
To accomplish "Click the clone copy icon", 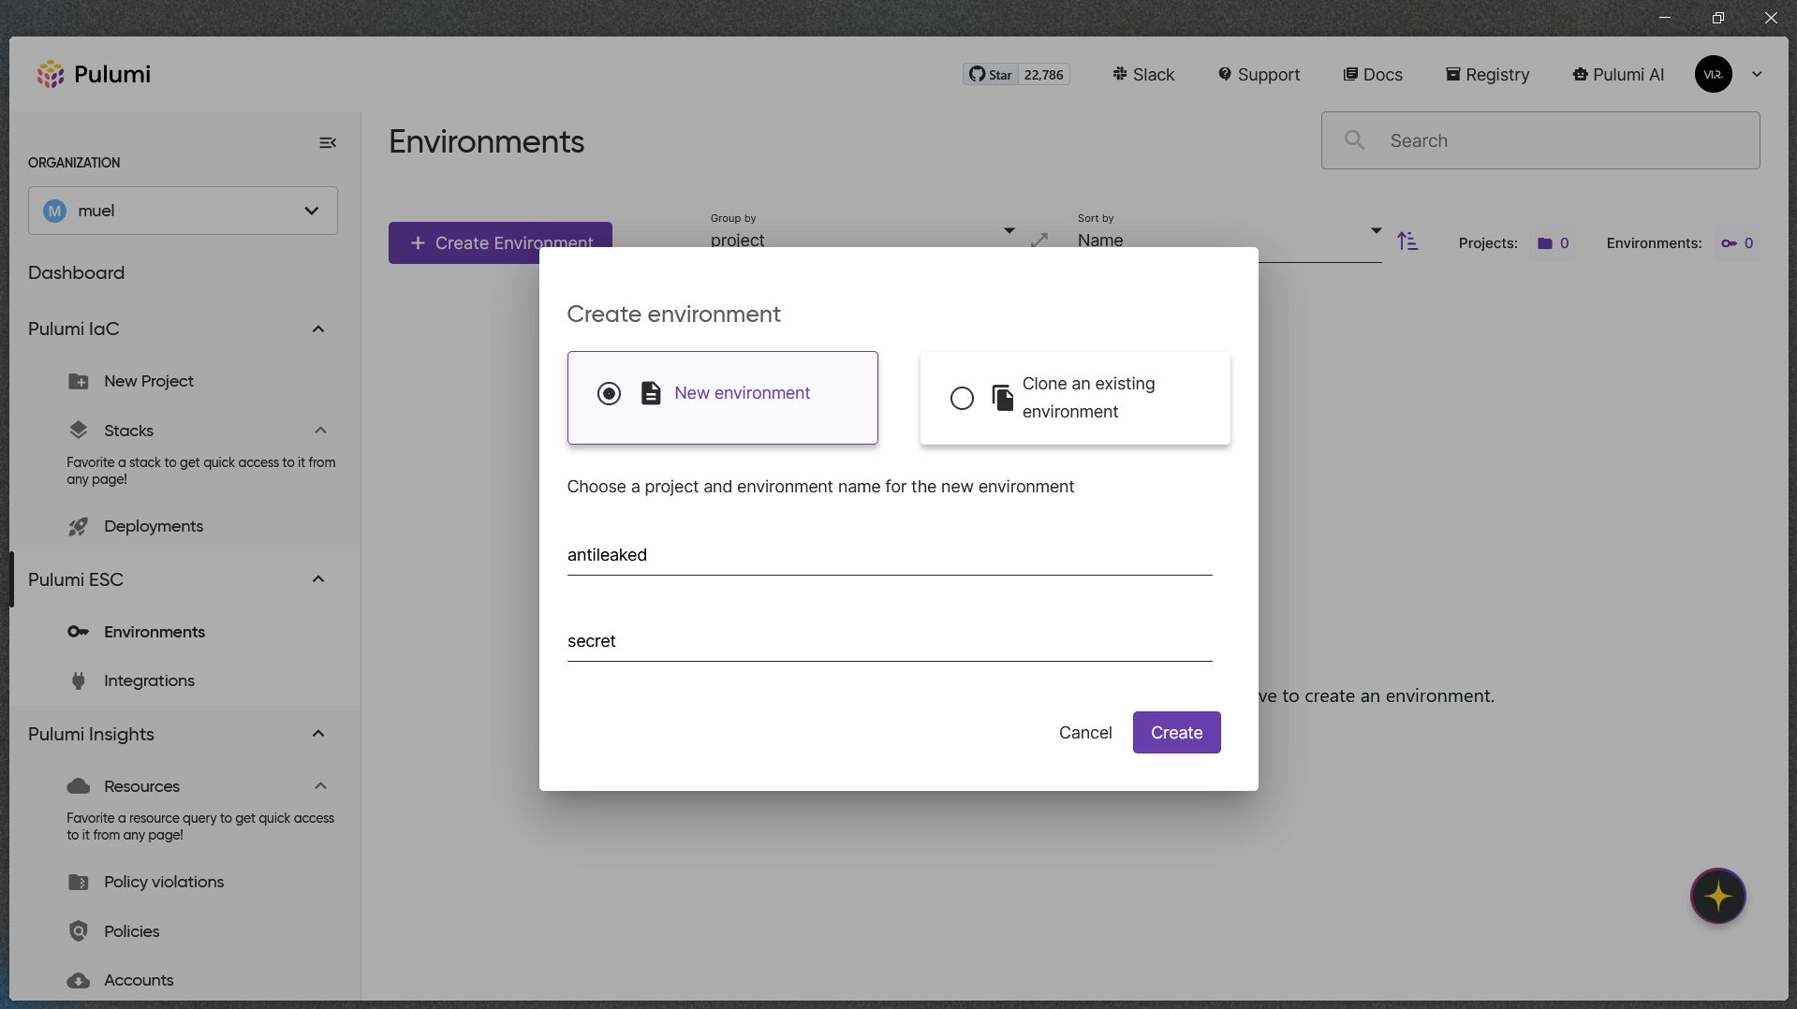I will pos(1002,398).
